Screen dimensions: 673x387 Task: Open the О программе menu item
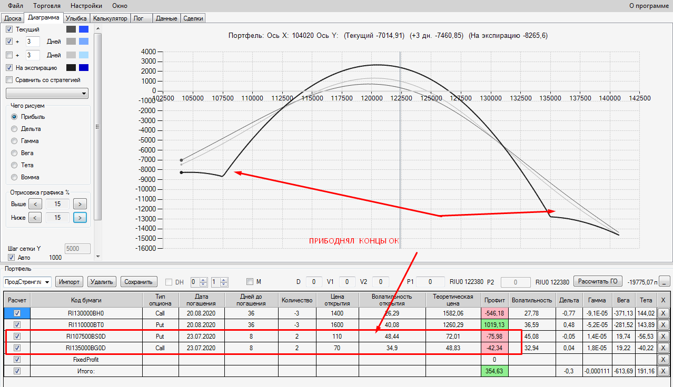click(x=649, y=6)
